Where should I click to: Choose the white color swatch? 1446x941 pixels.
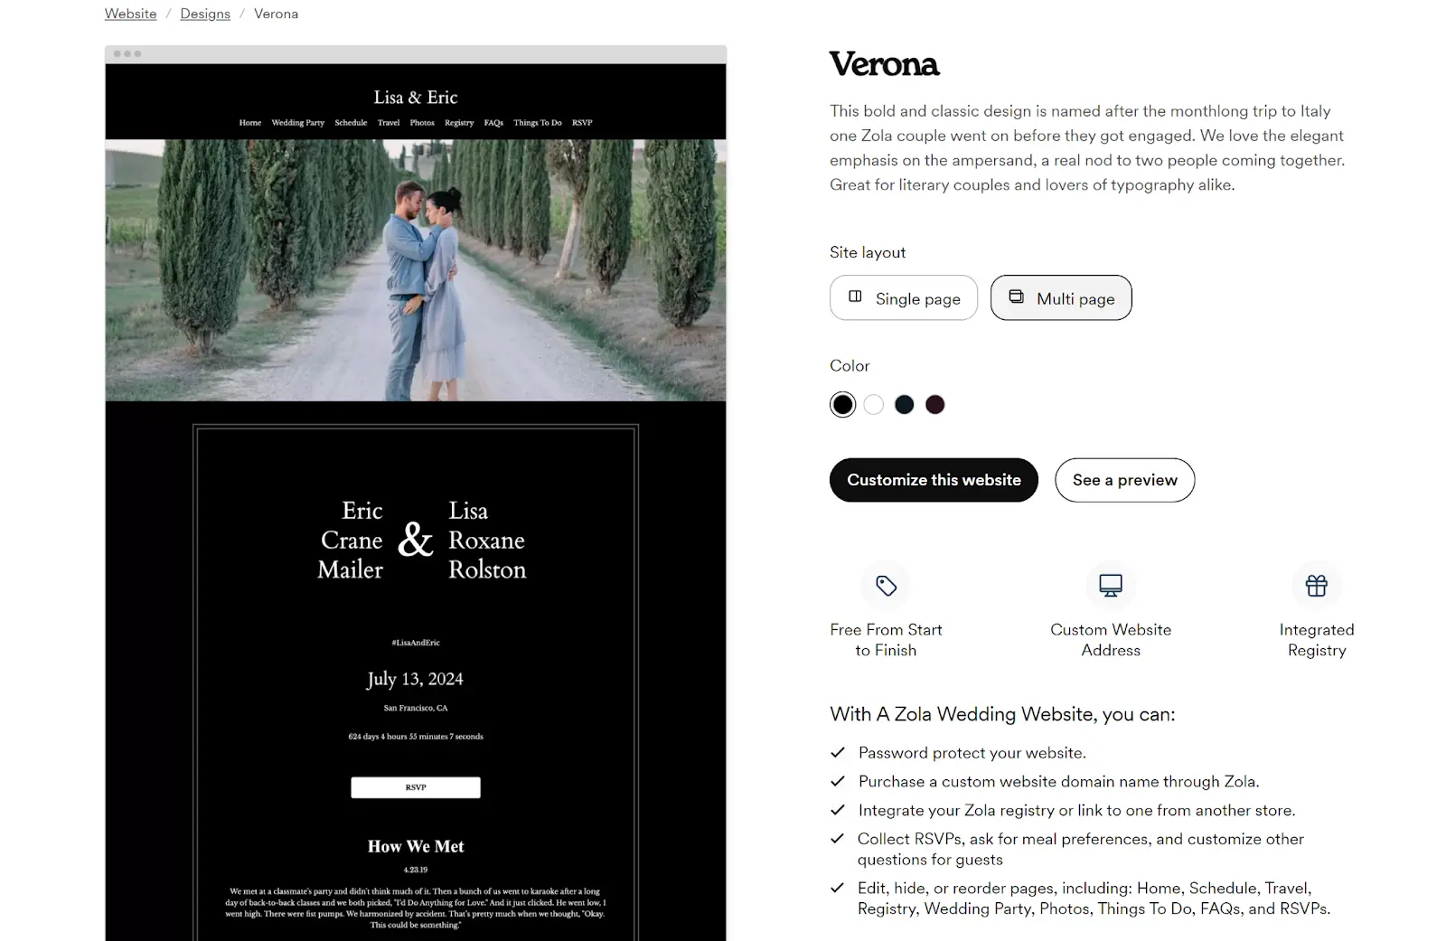(874, 404)
